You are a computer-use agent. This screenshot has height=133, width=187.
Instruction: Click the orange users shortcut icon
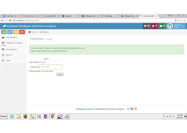pos(16,32)
